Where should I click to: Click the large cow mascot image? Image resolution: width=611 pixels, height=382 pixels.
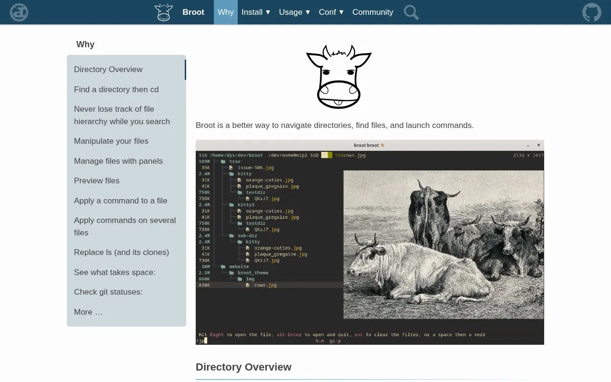(339, 77)
